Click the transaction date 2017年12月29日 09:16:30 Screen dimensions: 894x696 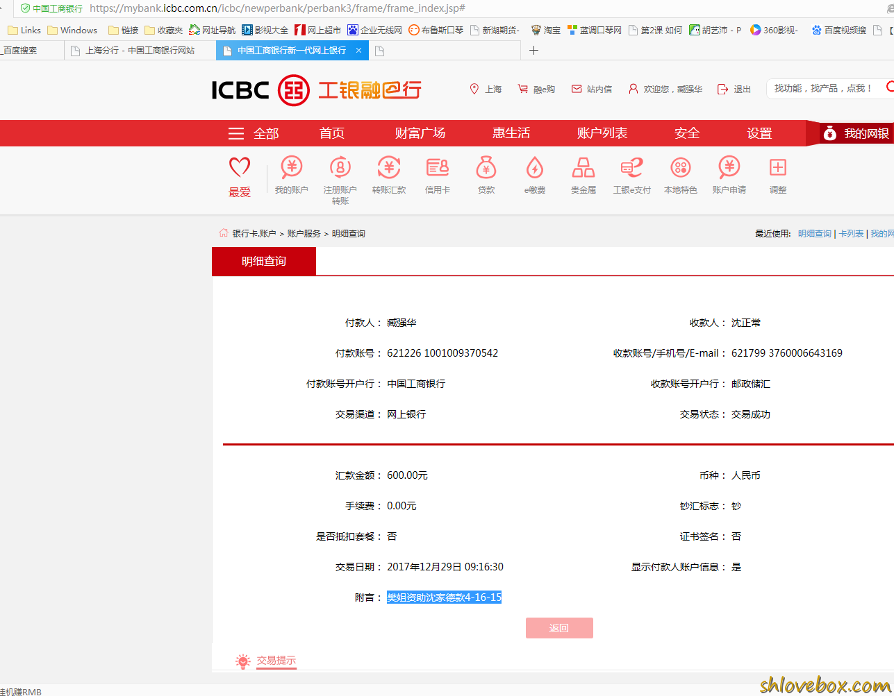pos(445,567)
